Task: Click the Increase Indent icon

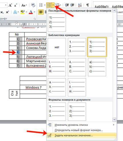Action: pos(72,5)
